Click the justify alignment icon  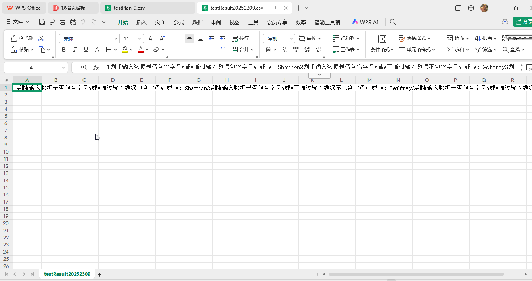[212, 50]
